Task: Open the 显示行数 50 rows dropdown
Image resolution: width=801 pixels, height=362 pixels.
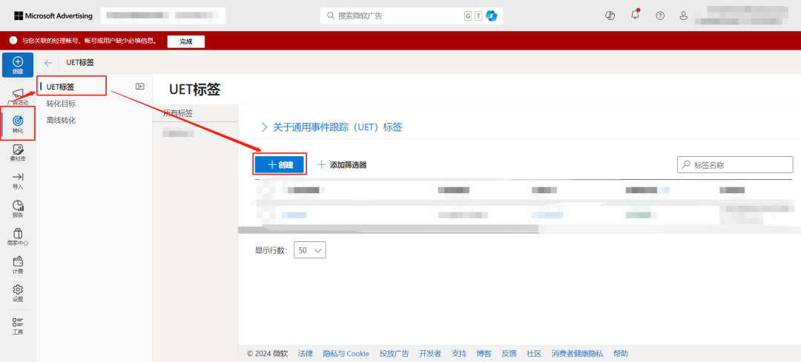Action: tap(309, 250)
